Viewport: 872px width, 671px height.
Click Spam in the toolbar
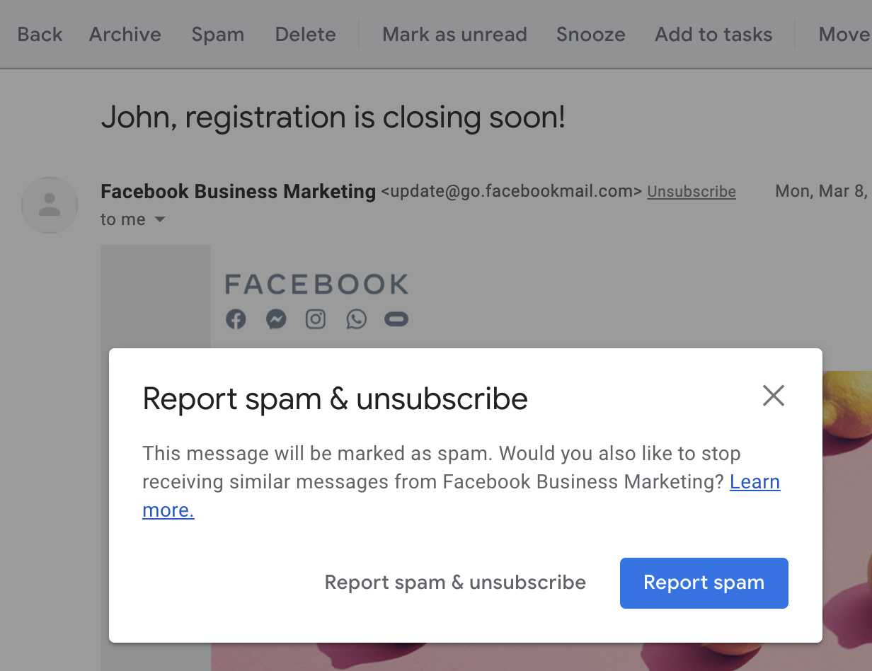[x=217, y=34]
